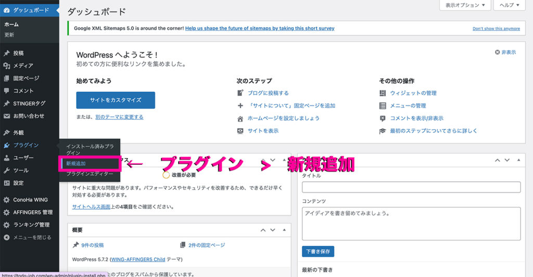533x277 pixels.
Task: Click 別のテーマに変更する link
Action: coord(119,117)
